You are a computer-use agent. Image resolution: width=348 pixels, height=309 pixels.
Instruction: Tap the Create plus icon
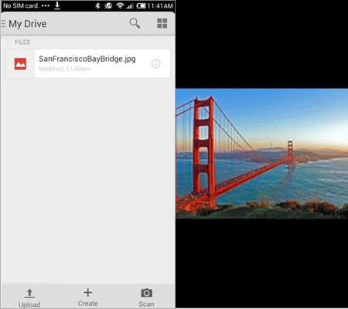[88, 293]
